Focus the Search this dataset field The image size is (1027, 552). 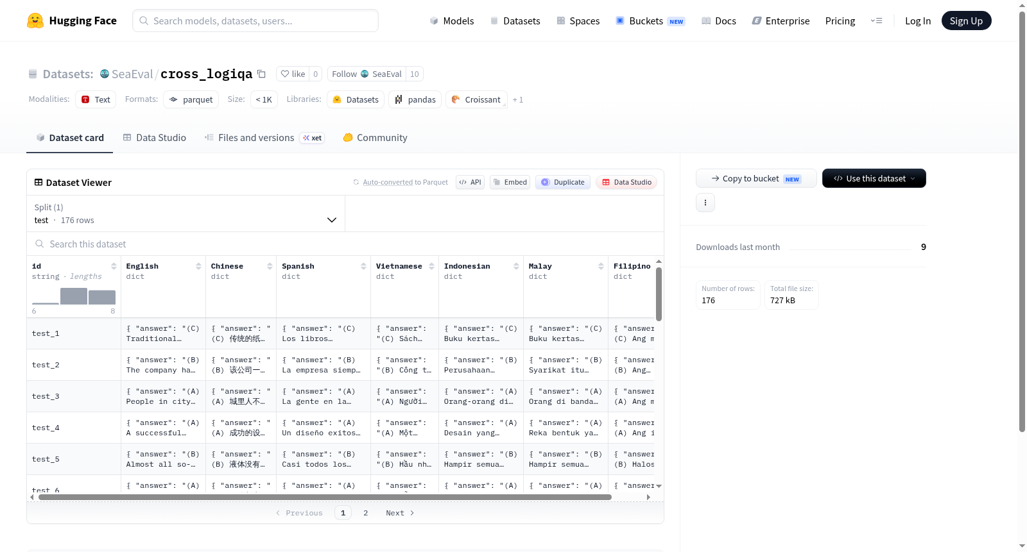[345, 244]
